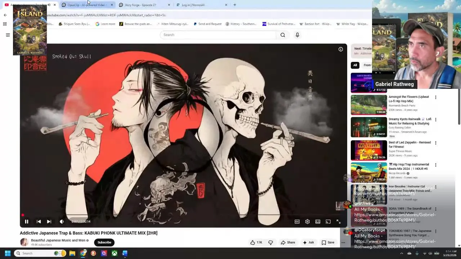Viewport: 461px width, 259px height.
Task: Open Beautiful Japanese Music and Men channel name
Action: (x=58, y=240)
